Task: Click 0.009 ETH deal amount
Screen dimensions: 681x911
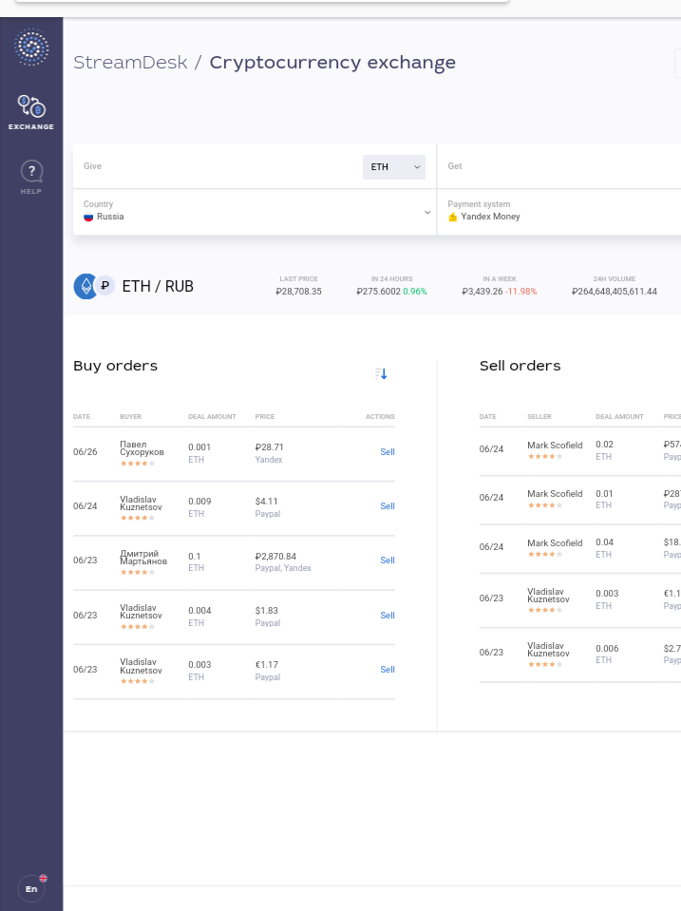Action: (199, 501)
